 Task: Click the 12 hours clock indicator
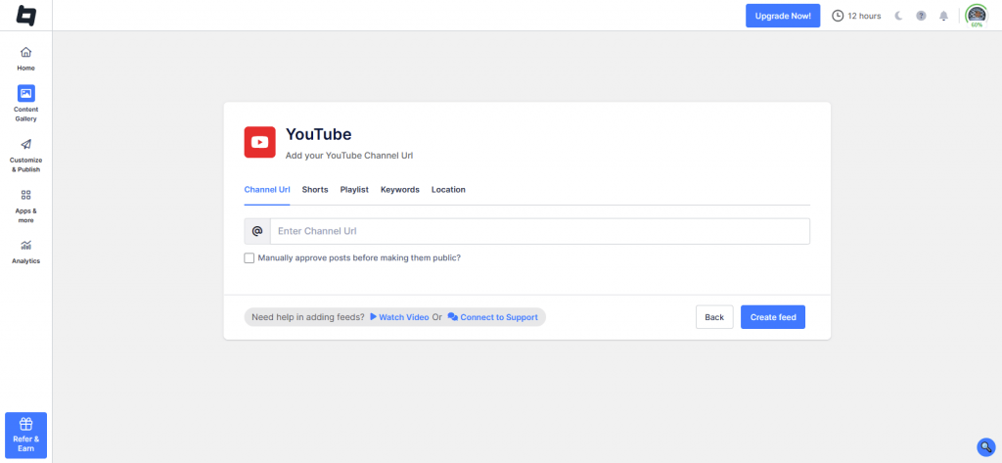click(856, 16)
